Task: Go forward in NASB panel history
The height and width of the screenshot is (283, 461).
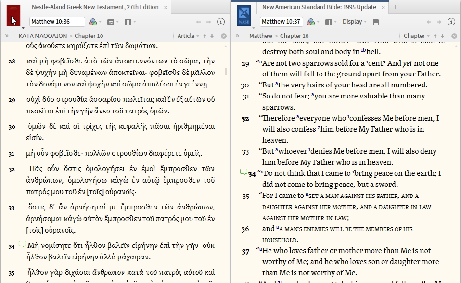Action: pyautogui.click(x=439, y=22)
